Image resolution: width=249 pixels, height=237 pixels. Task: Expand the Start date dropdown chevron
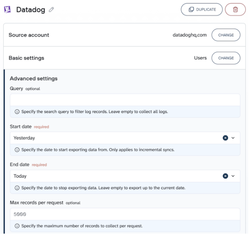(x=233, y=138)
